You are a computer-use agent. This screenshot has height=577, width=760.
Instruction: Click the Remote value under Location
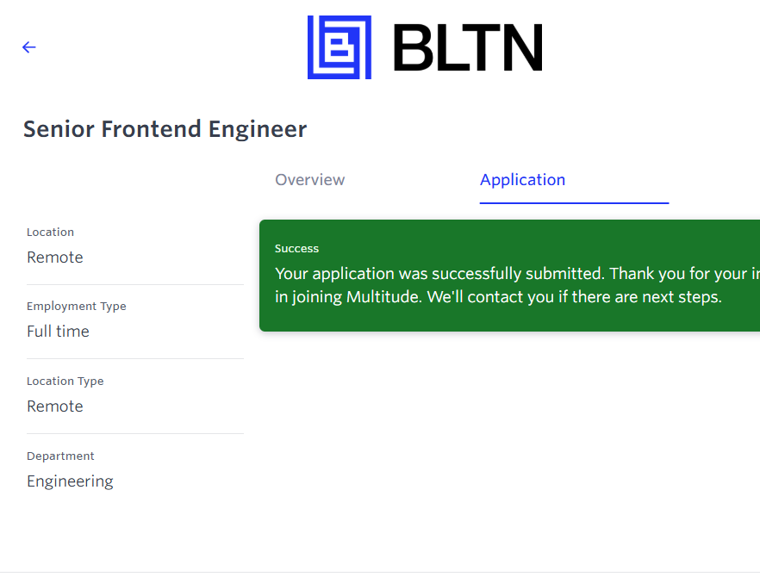coord(55,257)
